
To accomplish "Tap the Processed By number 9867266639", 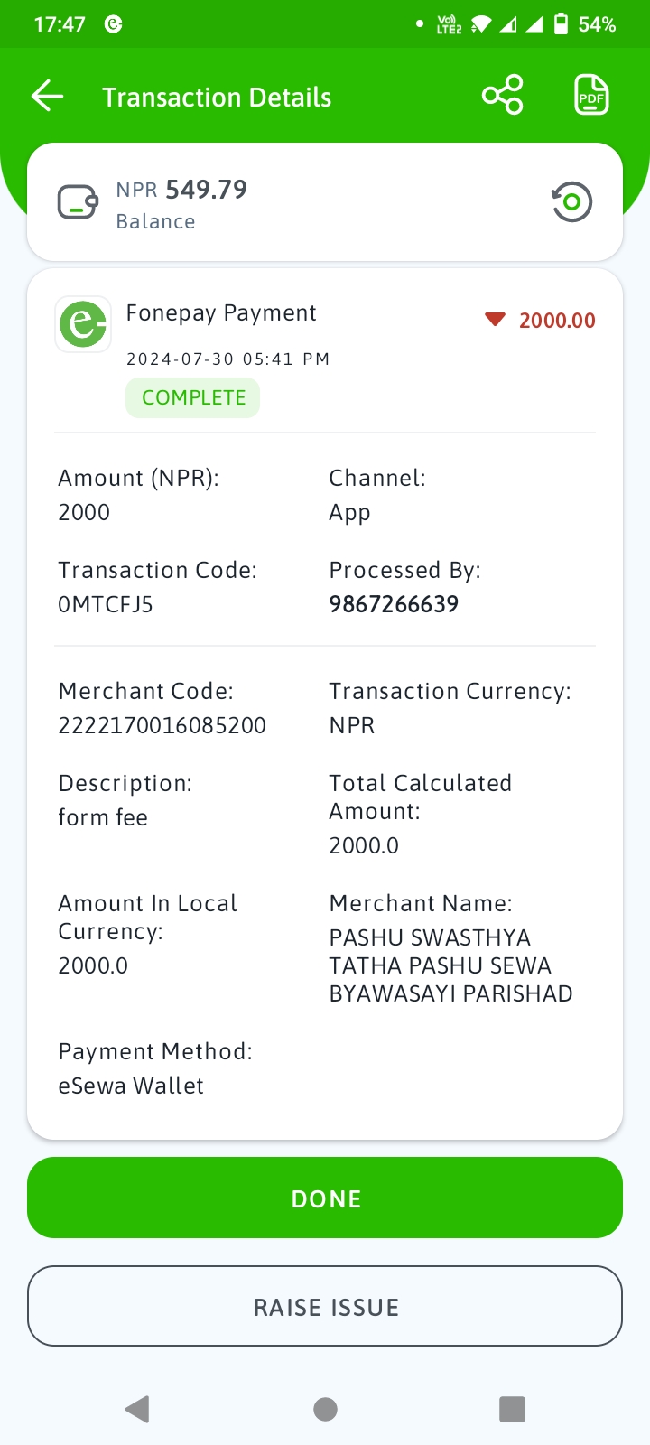I will (x=394, y=604).
